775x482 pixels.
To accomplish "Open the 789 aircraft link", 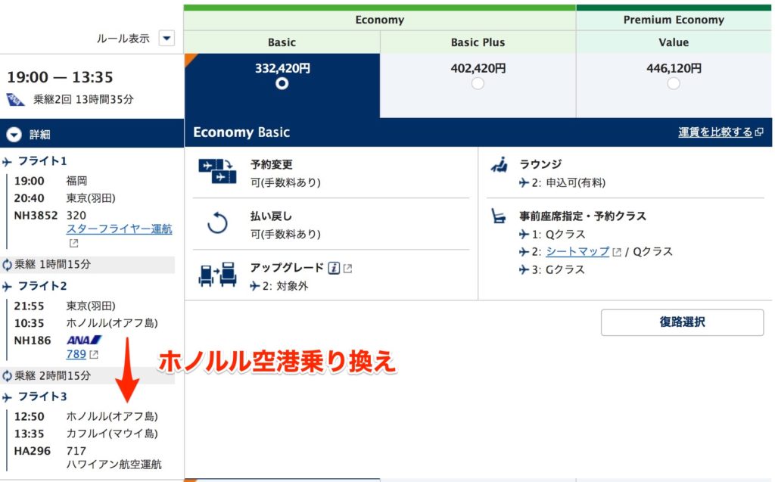I will point(76,354).
